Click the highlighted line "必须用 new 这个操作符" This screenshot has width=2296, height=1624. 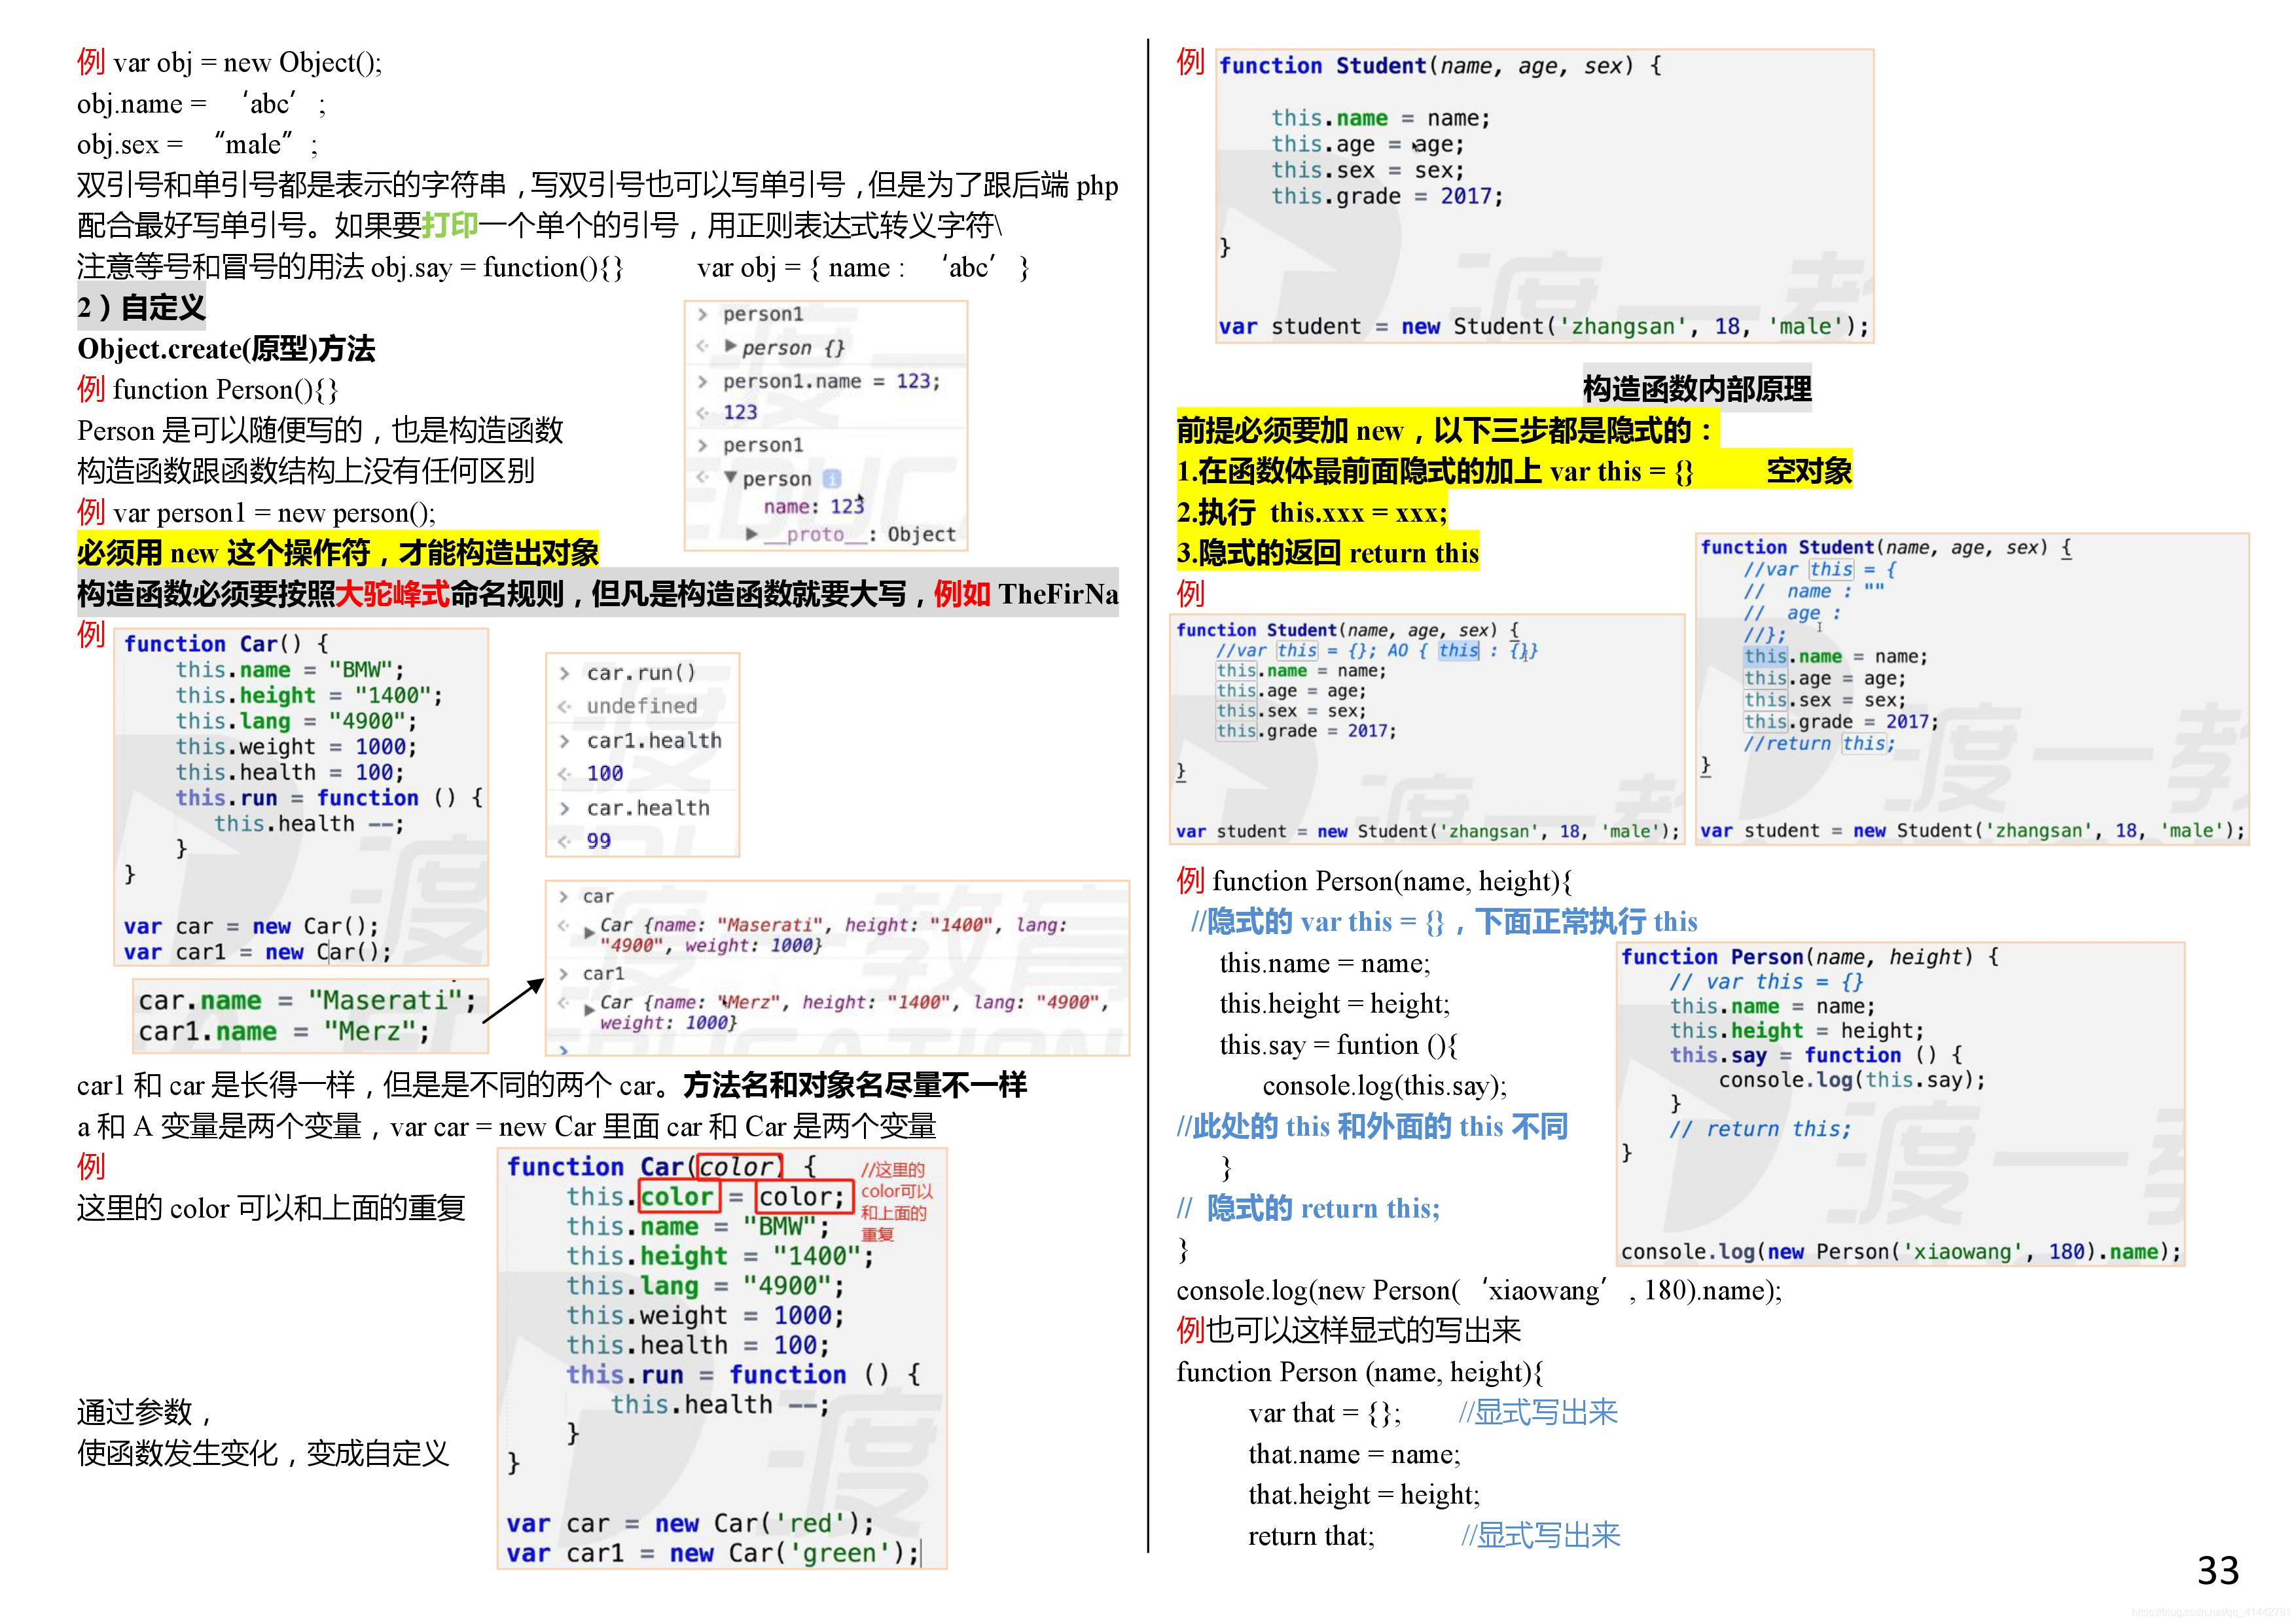point(338,552)
